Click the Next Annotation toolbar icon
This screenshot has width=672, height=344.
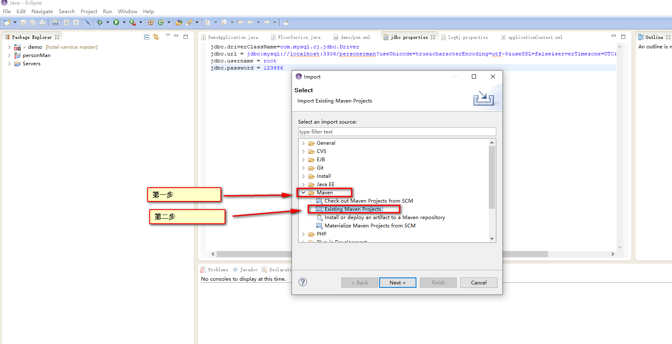pyautogui.click(x=208, y=22)
